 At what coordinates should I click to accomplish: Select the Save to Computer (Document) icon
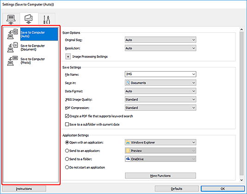(x=12, y=47)
